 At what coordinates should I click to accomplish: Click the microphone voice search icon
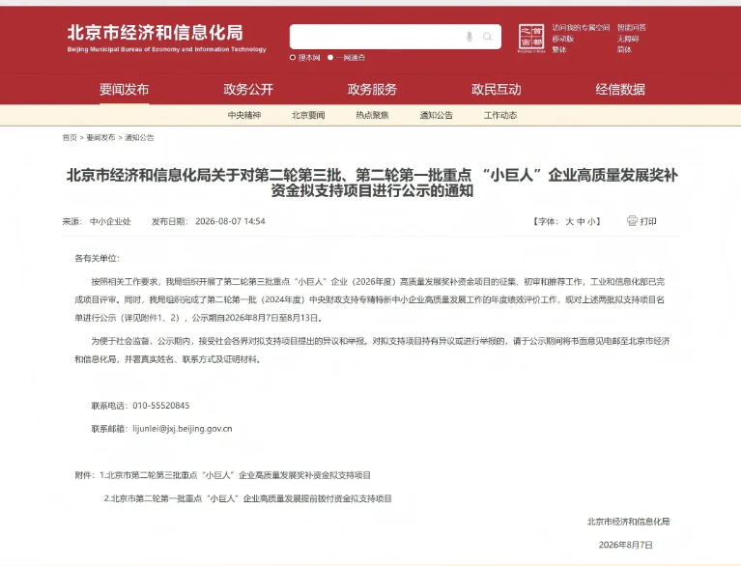[x=470, y=37]
